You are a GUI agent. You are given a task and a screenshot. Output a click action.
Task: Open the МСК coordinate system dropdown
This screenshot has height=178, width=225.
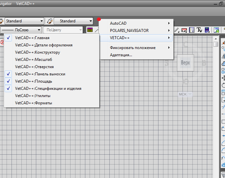coord(185,94)
